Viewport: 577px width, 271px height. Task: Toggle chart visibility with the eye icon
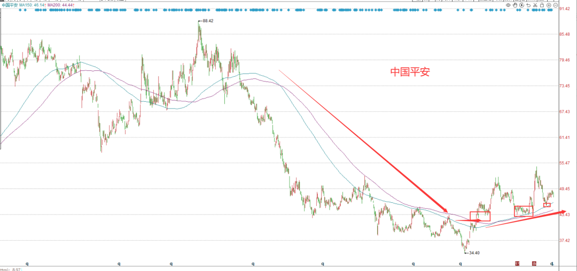(508, 5)
